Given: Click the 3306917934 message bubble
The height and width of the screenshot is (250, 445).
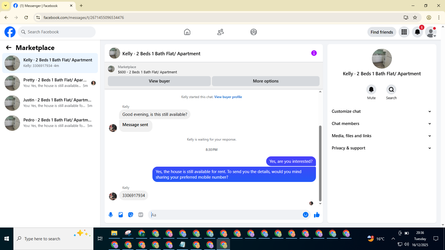Looking at the screenshot, I should 133,196.
